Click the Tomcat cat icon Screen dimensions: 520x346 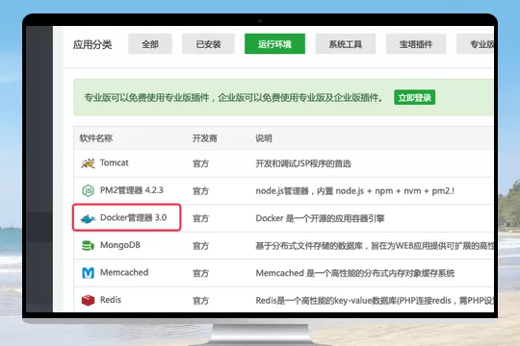(x=88, y=163)
